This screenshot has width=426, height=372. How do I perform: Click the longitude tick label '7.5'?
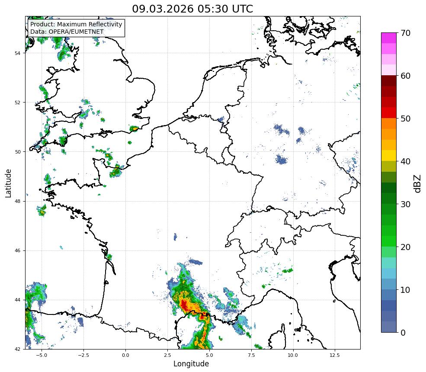click(x=251, y=355)
